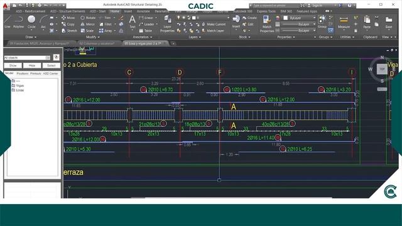Viewport: 402px width, 226px height.
Task: Click the Show button in object inspector
Action: (x=13, y=65)
